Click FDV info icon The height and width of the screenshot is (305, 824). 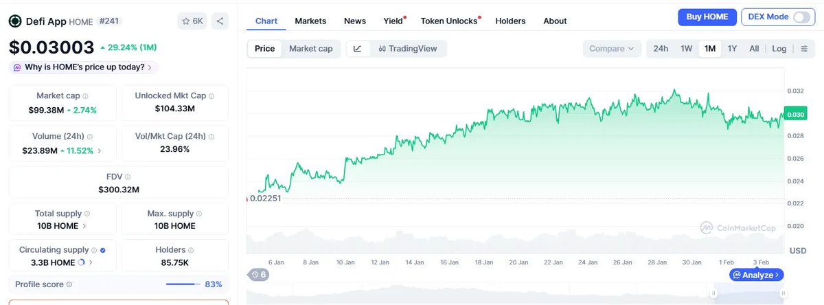click(x=128, y=177)
